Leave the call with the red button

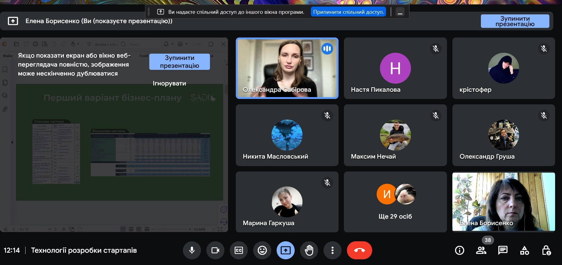tap(359, 250)
